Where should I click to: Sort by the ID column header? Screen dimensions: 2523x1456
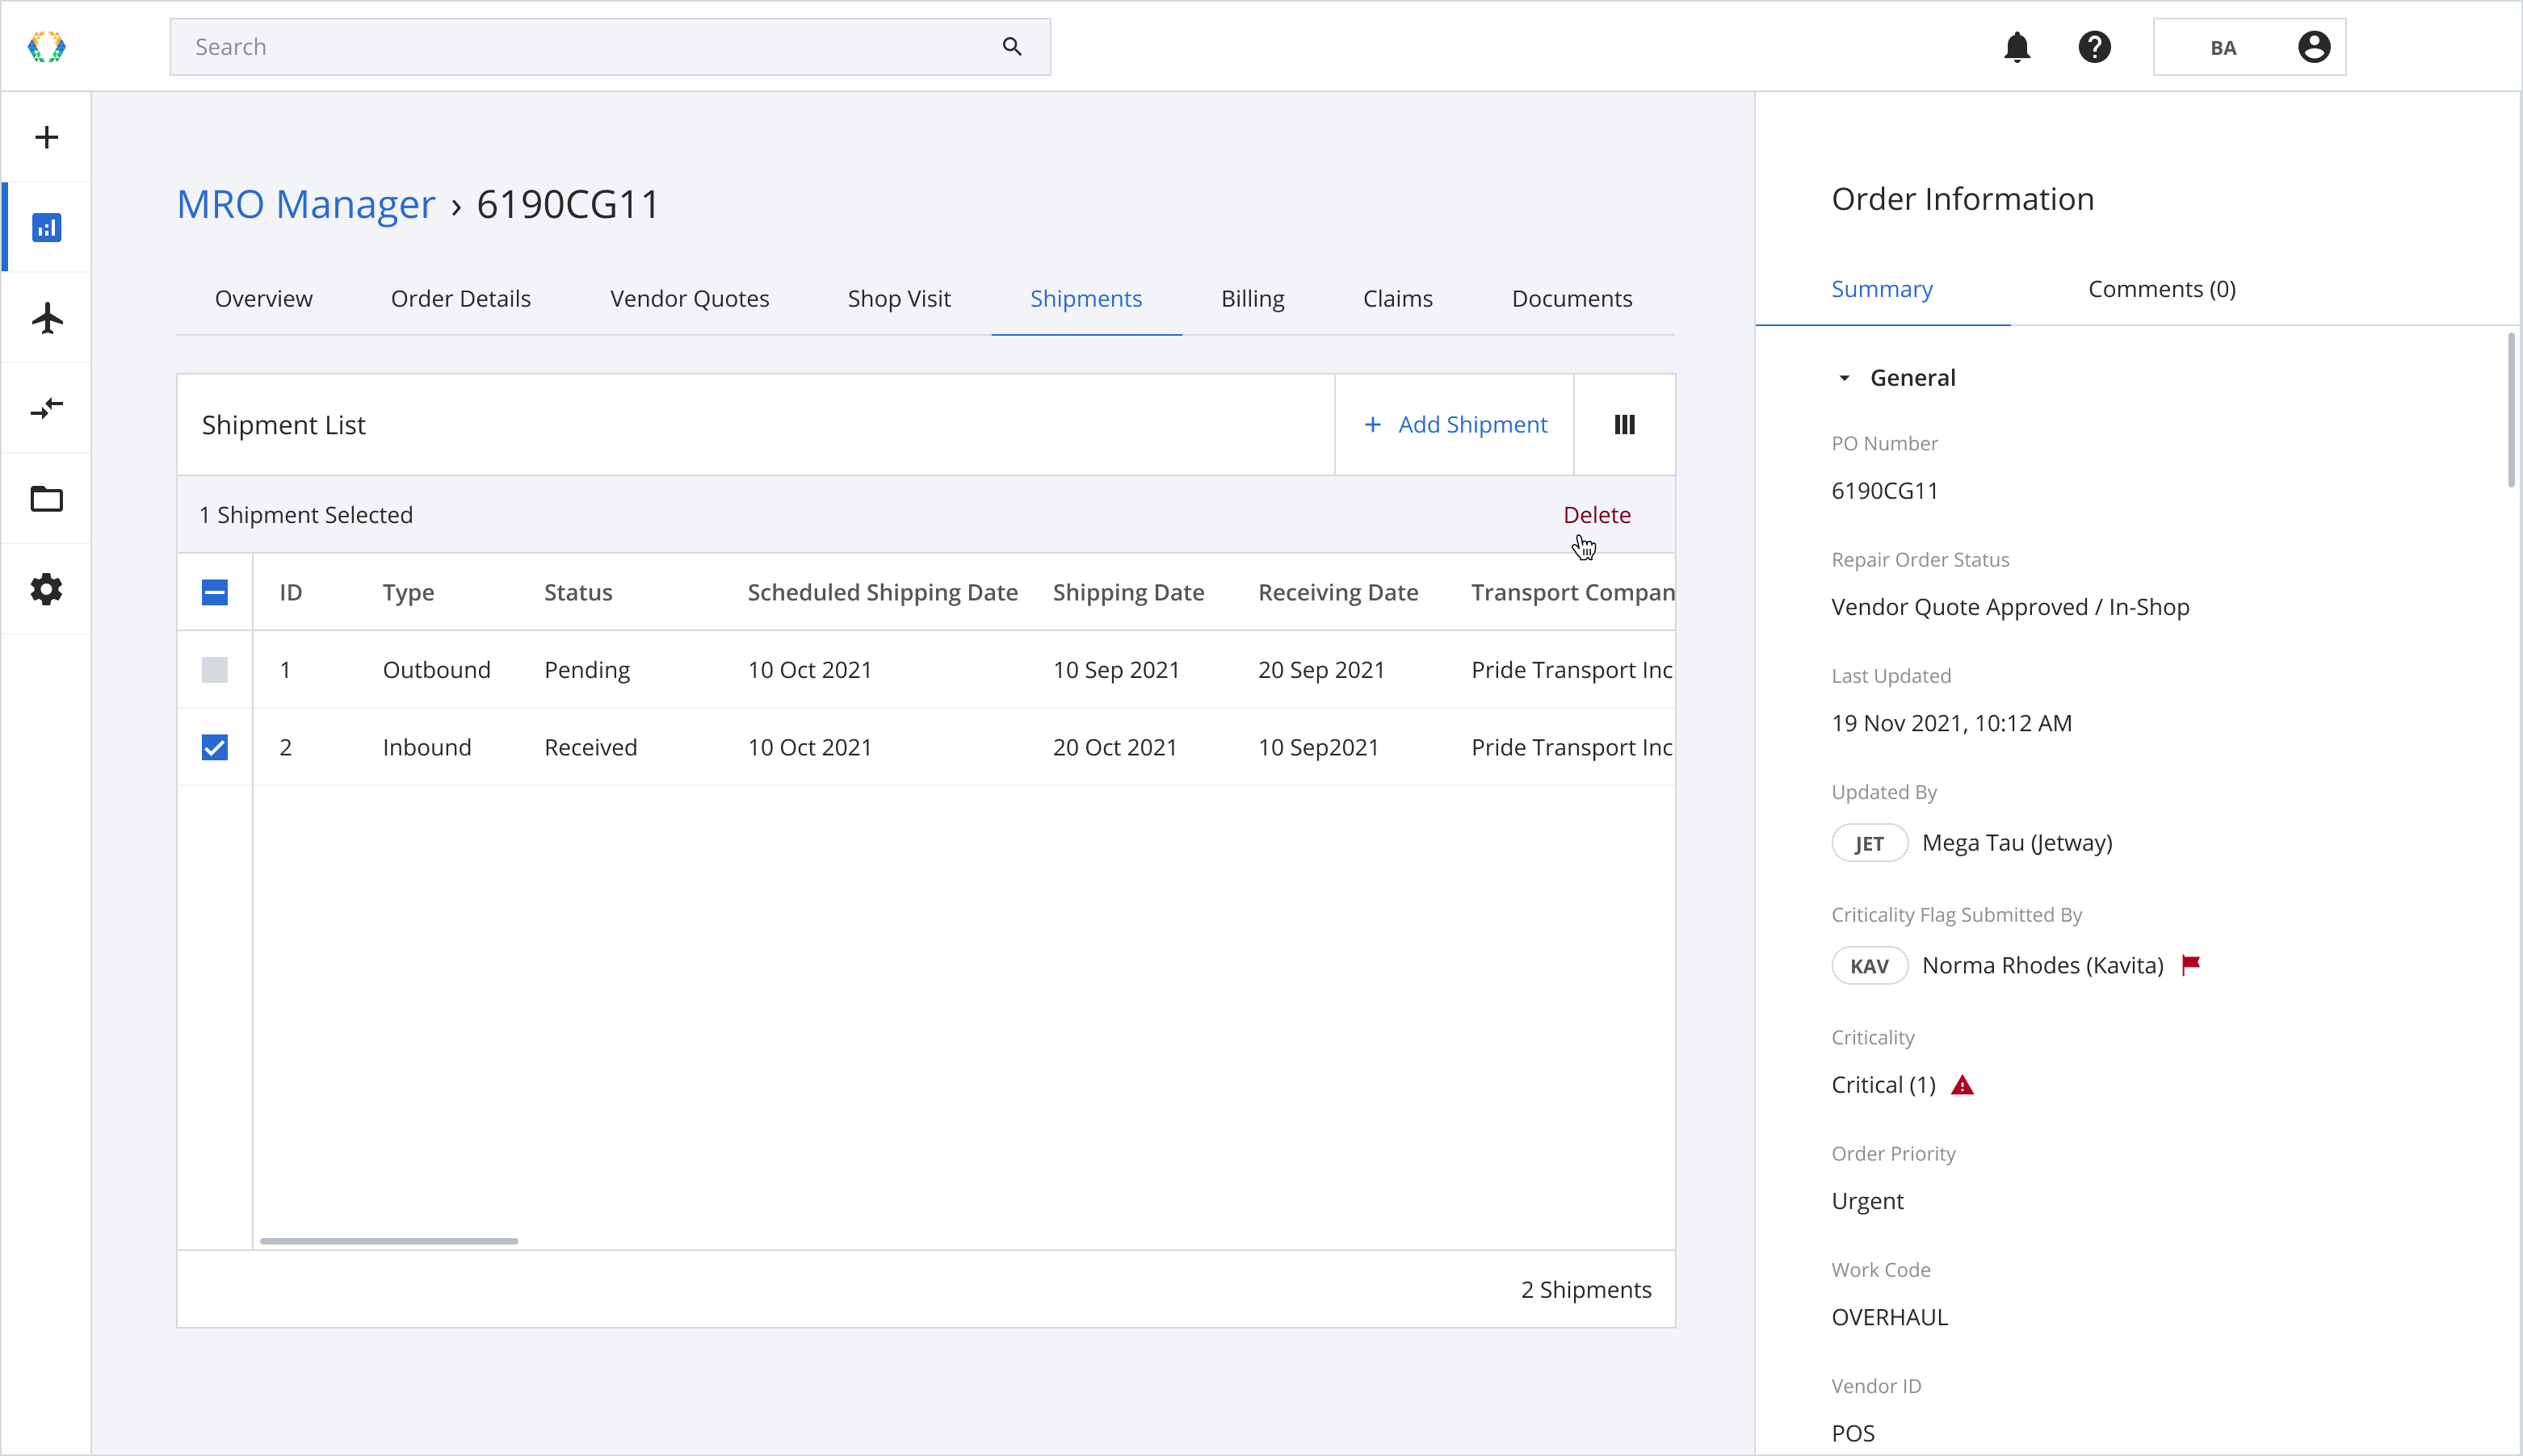coord(290,592)
